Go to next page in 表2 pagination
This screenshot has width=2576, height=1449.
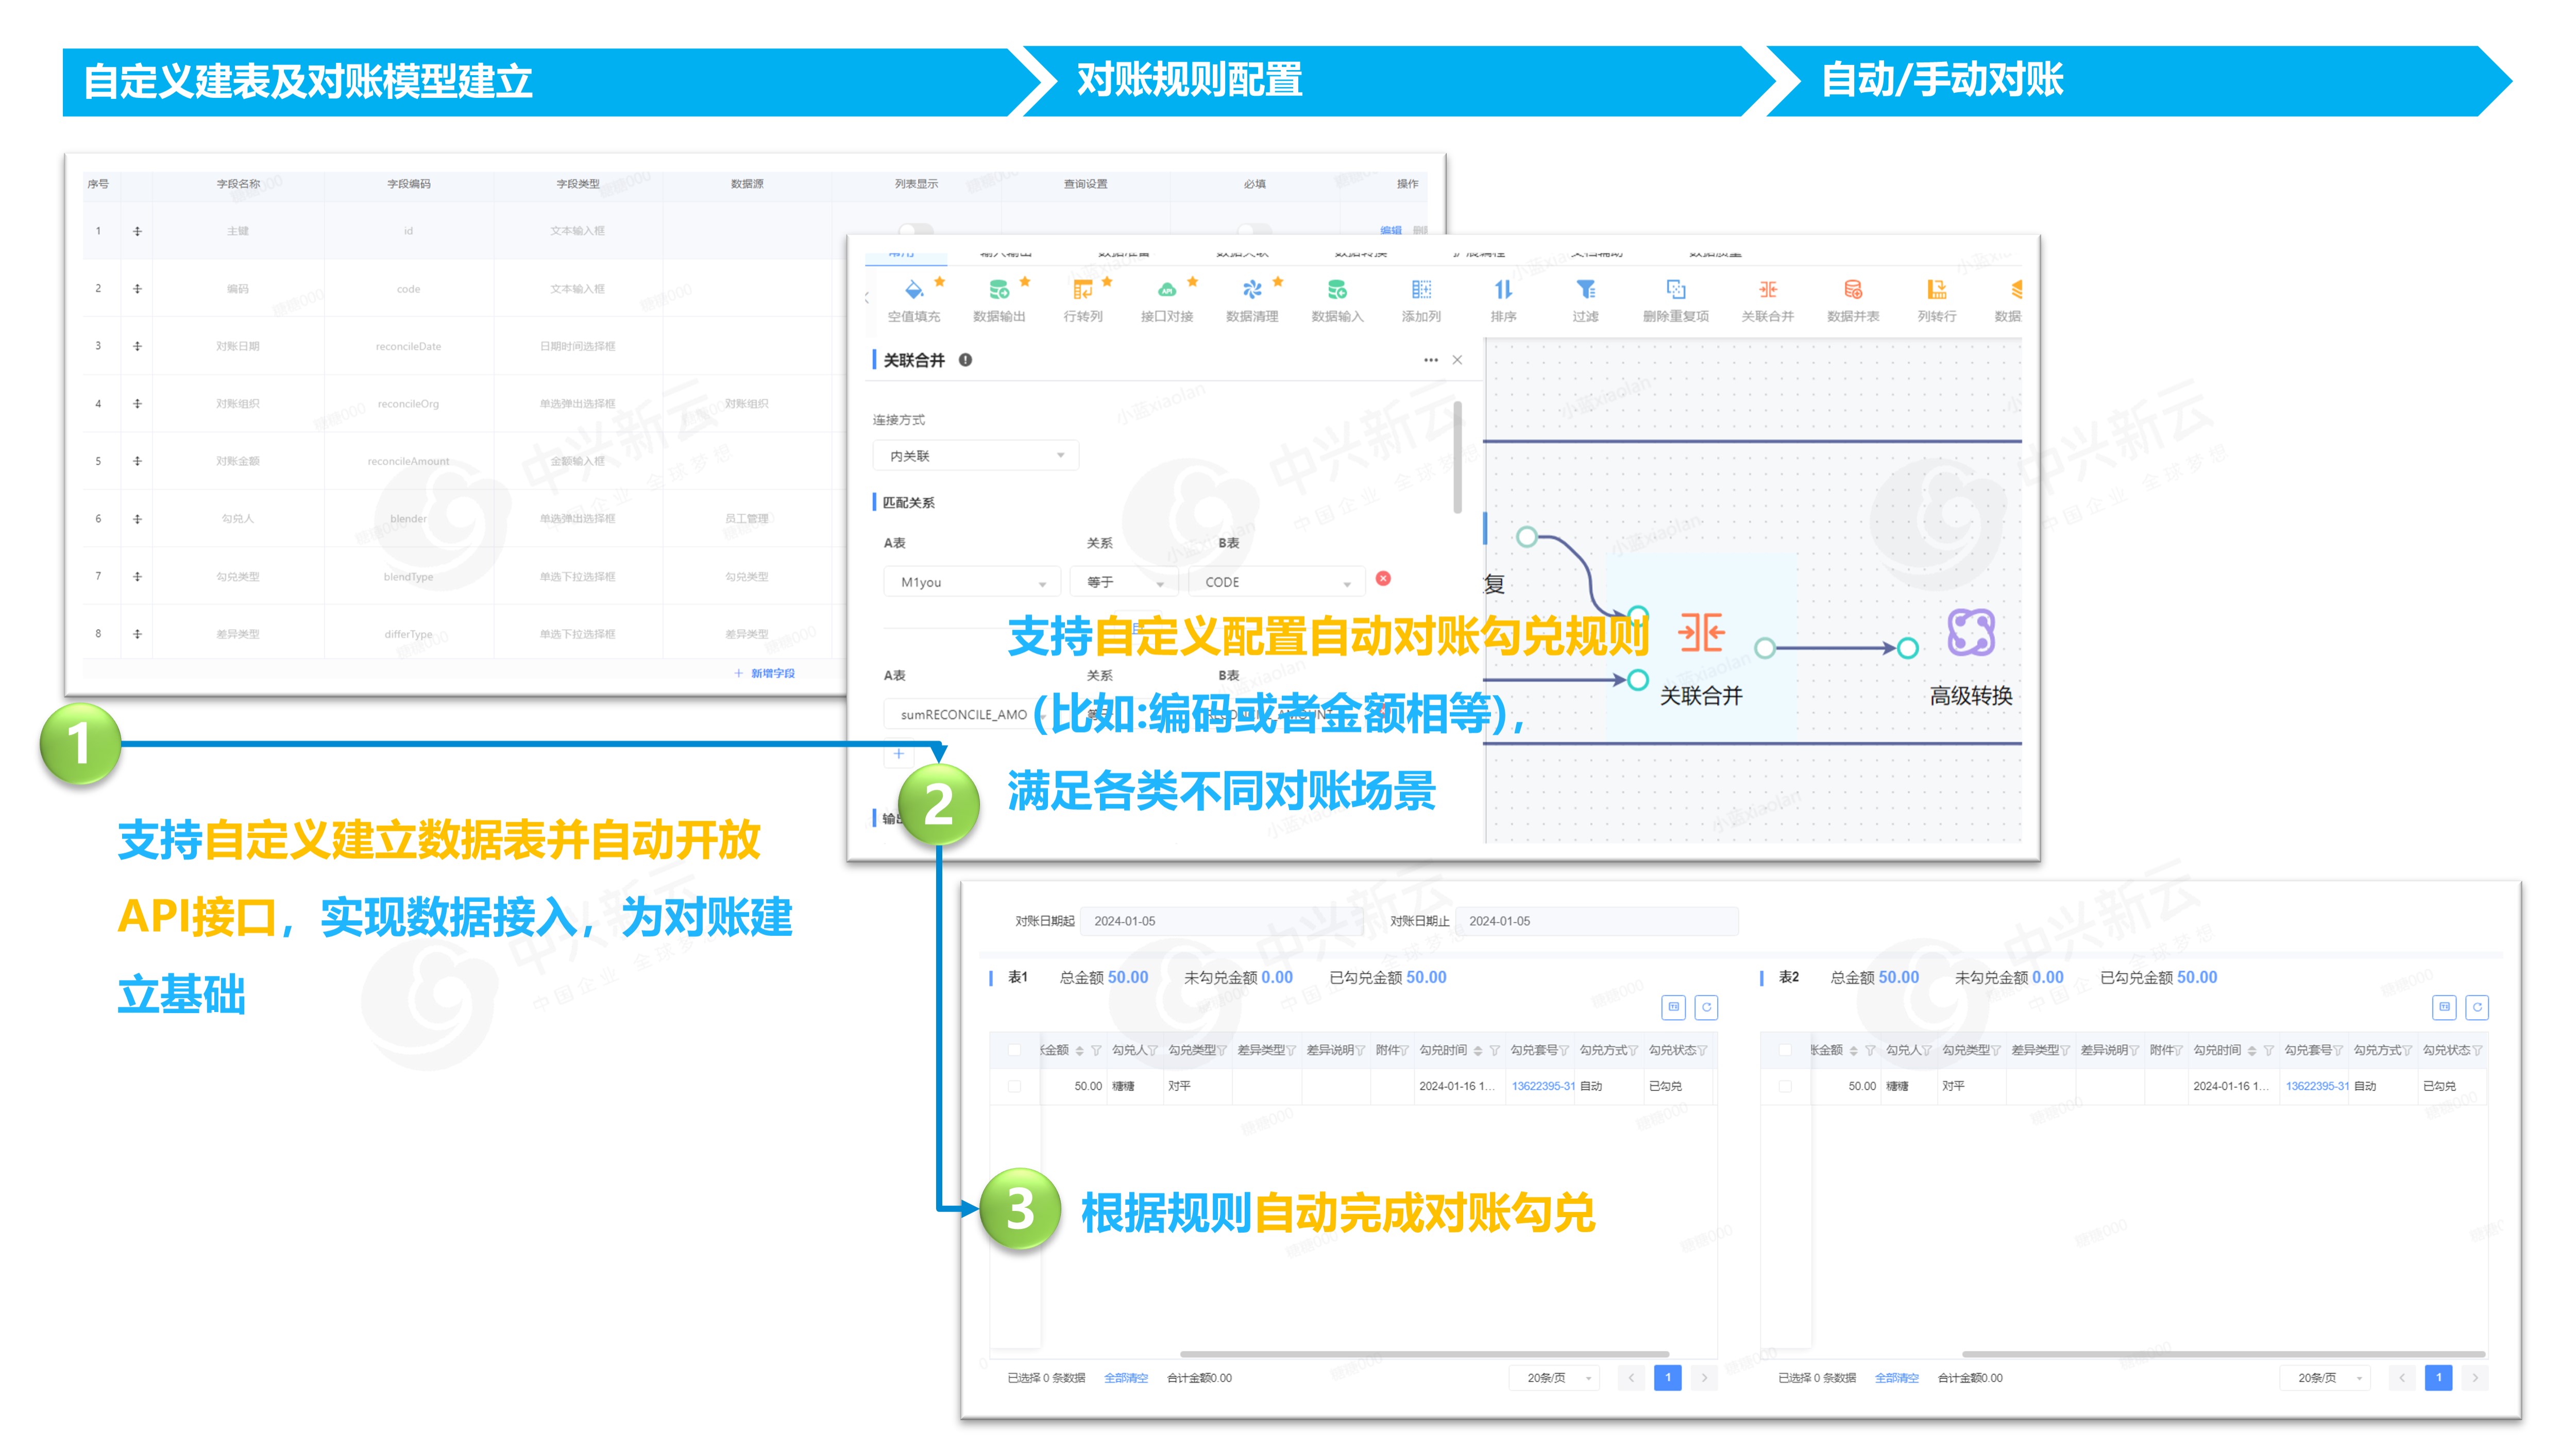[2475, 1378]
